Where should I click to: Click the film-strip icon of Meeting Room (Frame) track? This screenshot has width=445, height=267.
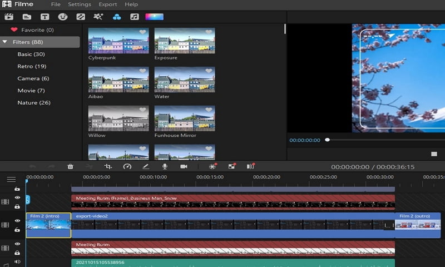(5, 202)
